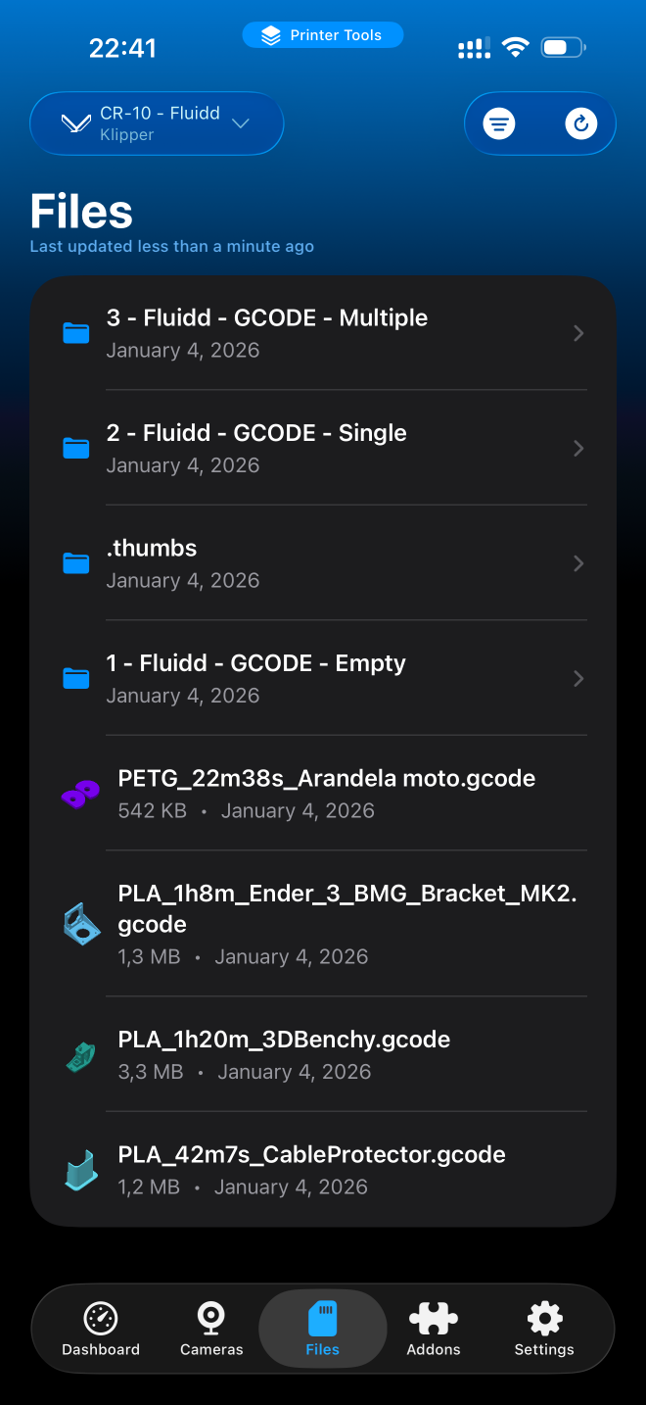646x1405 pixels.
Task: Expand '1 - Fluidd - GCODE - Empty' using the chevron
Action: pyautogui.click(x=577, y=678)
